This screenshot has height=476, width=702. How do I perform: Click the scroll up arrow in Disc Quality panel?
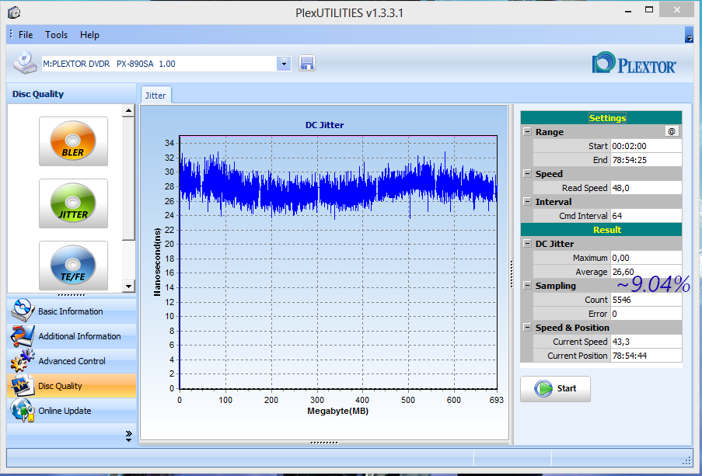click(x=128, y=110)
